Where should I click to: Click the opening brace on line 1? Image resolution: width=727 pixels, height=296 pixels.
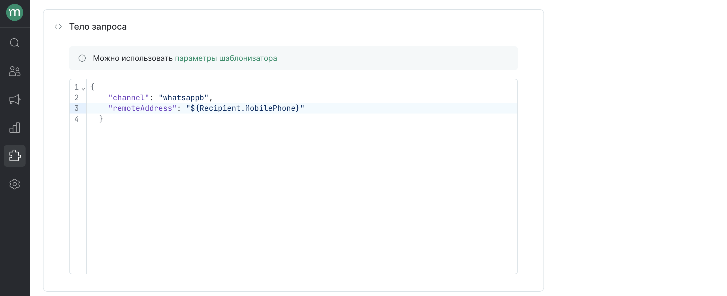[x=92, y=87]
